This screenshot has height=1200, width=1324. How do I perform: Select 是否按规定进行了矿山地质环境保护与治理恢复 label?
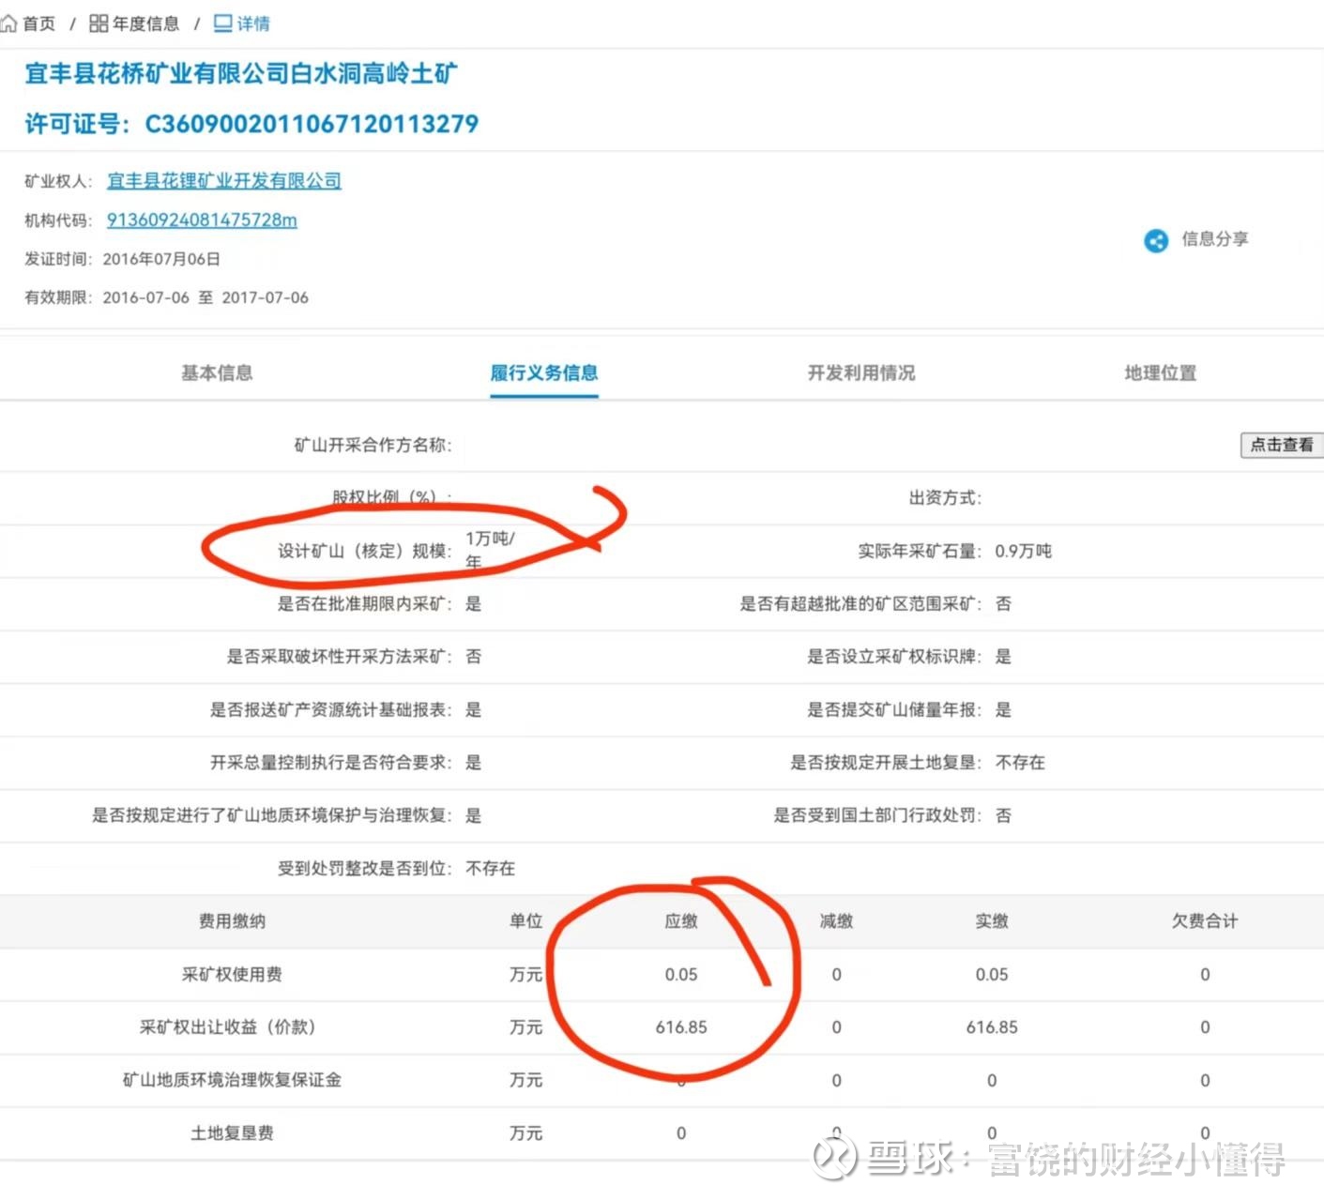point(271,815)
